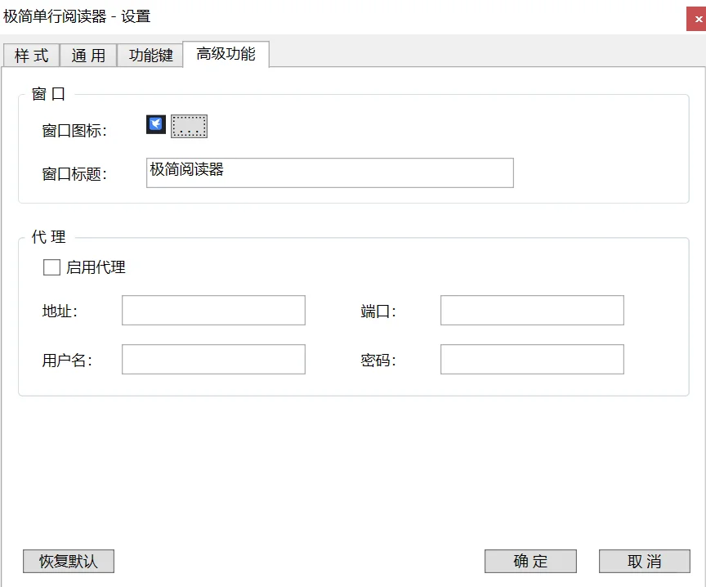Close the settings dialog window
Image resolution: width=706 pixels, height=587 pixels.
point(697,19)
